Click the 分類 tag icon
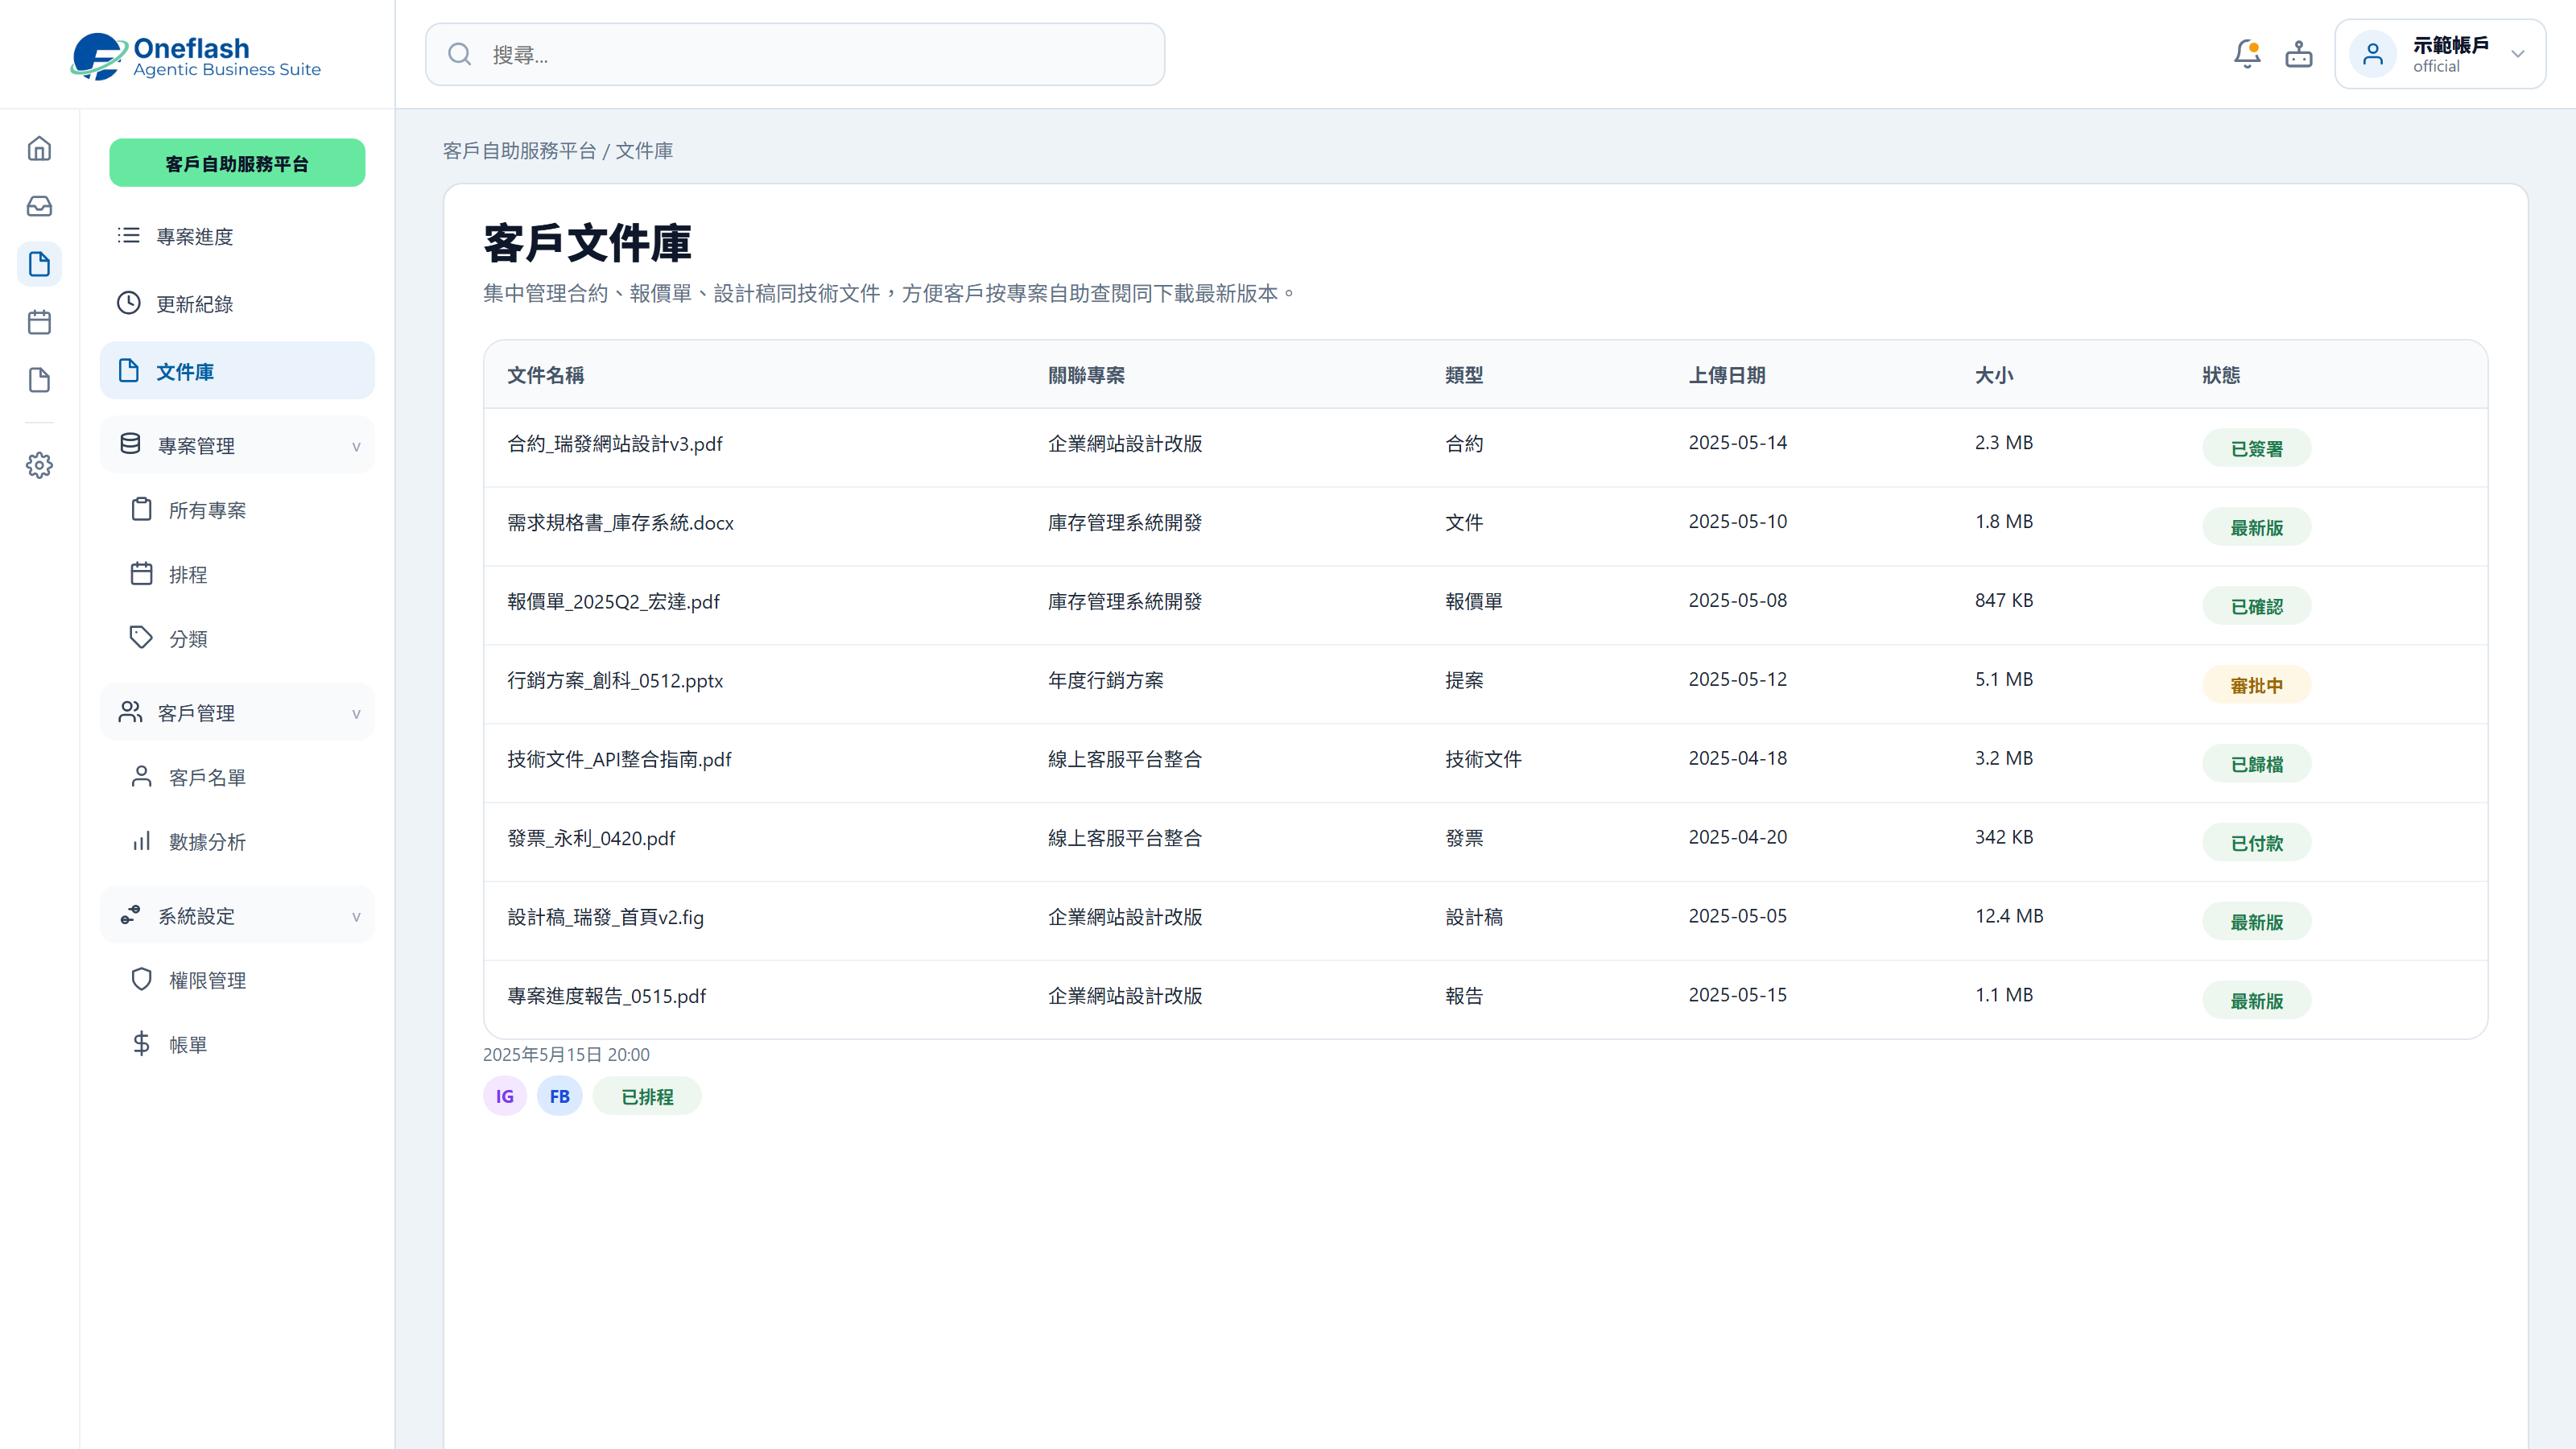This screenshot has width=2576, height=1449. (x=142, y=637)
